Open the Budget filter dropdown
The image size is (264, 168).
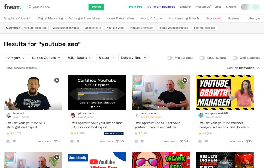(106, 58)
